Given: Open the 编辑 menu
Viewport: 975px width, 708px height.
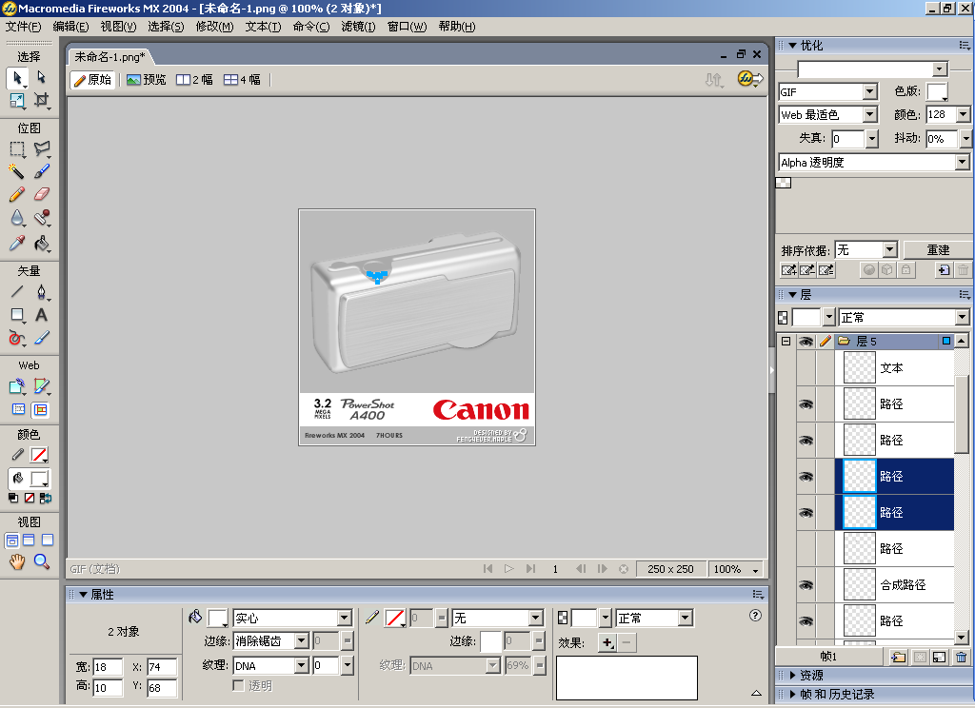Looking at the screenshot, I should point(70,26).
